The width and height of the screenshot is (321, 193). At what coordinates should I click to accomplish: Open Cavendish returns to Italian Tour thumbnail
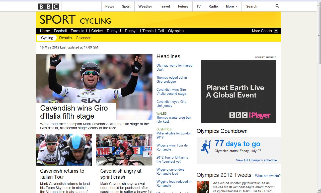tap(64, 150)
